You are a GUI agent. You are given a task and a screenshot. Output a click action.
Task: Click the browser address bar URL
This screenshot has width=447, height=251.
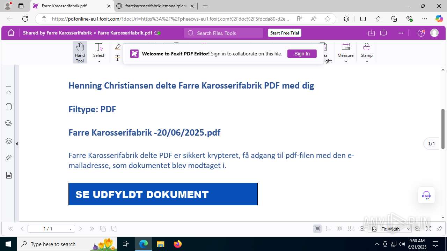(x=170, y=19)
